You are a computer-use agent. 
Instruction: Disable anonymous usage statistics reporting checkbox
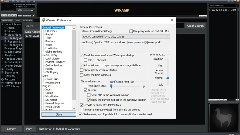pyautogui.click(x=82, y=65)
